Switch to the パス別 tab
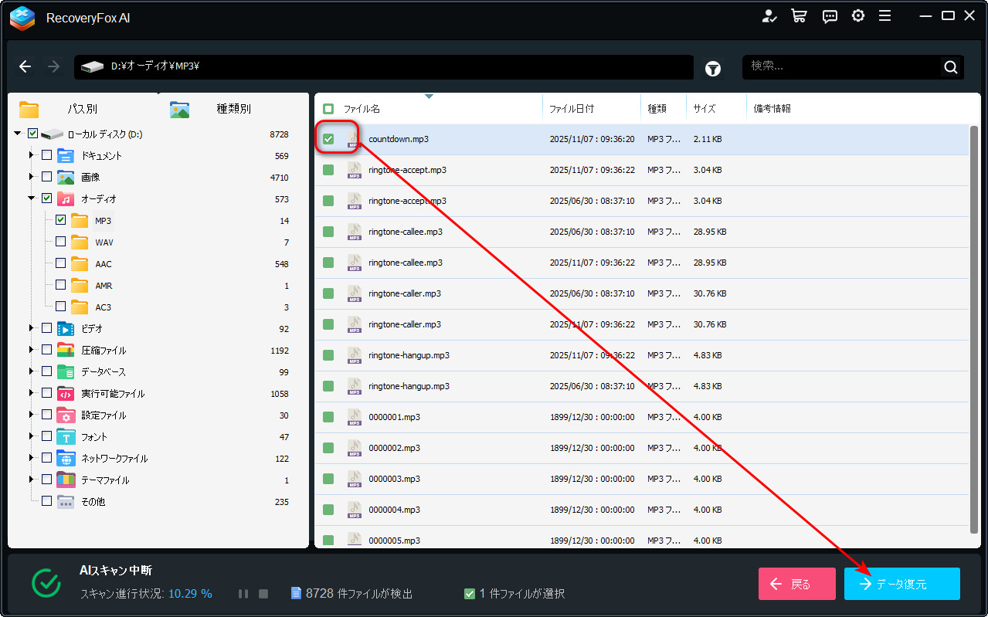Screen dimensions: 988x617 (82, 109)
